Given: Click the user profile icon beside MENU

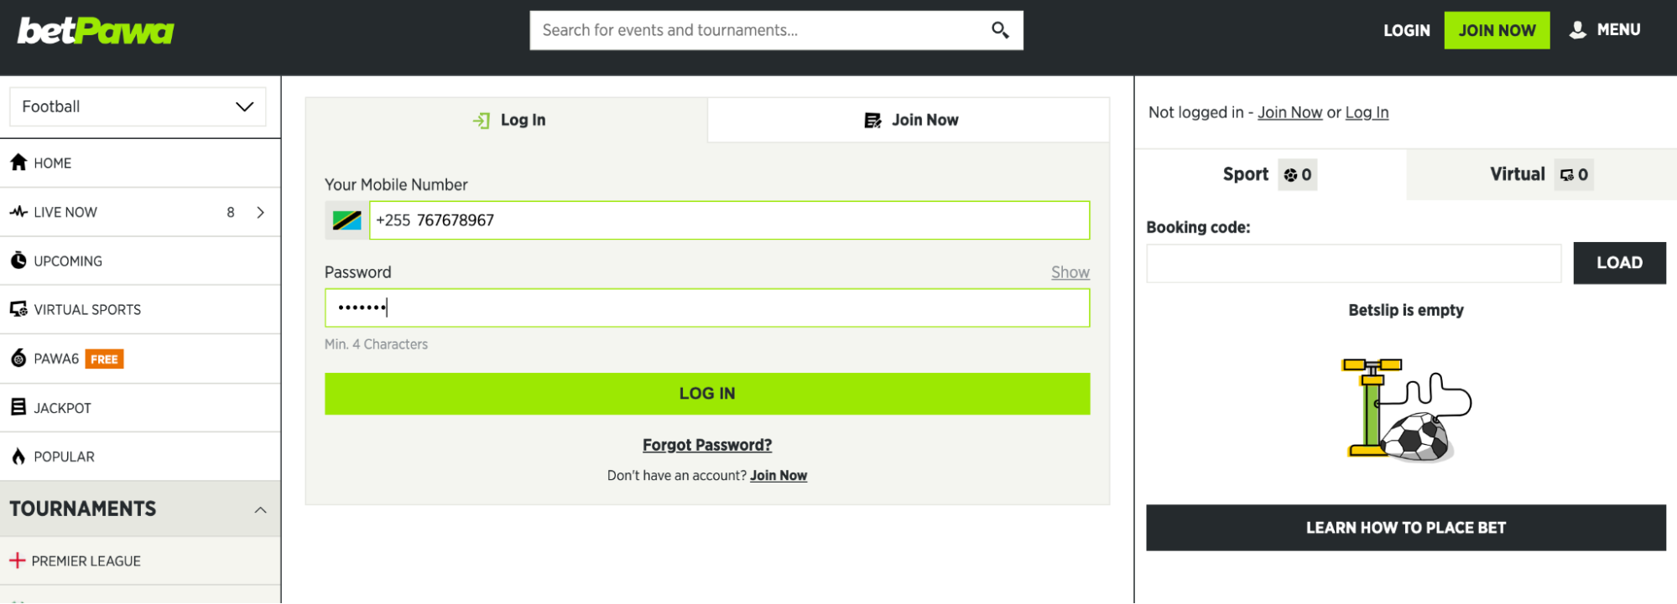Looking at the screenshot, I should (x=1577, y=30).
